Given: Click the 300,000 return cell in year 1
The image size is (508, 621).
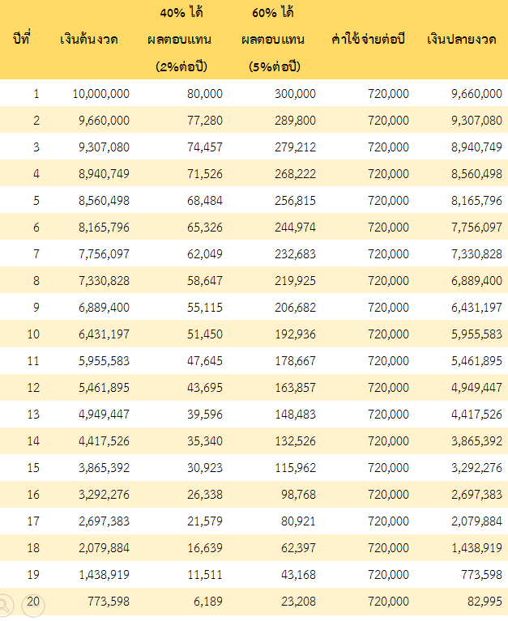Looking at the screenshot, I should coord(295,94).
